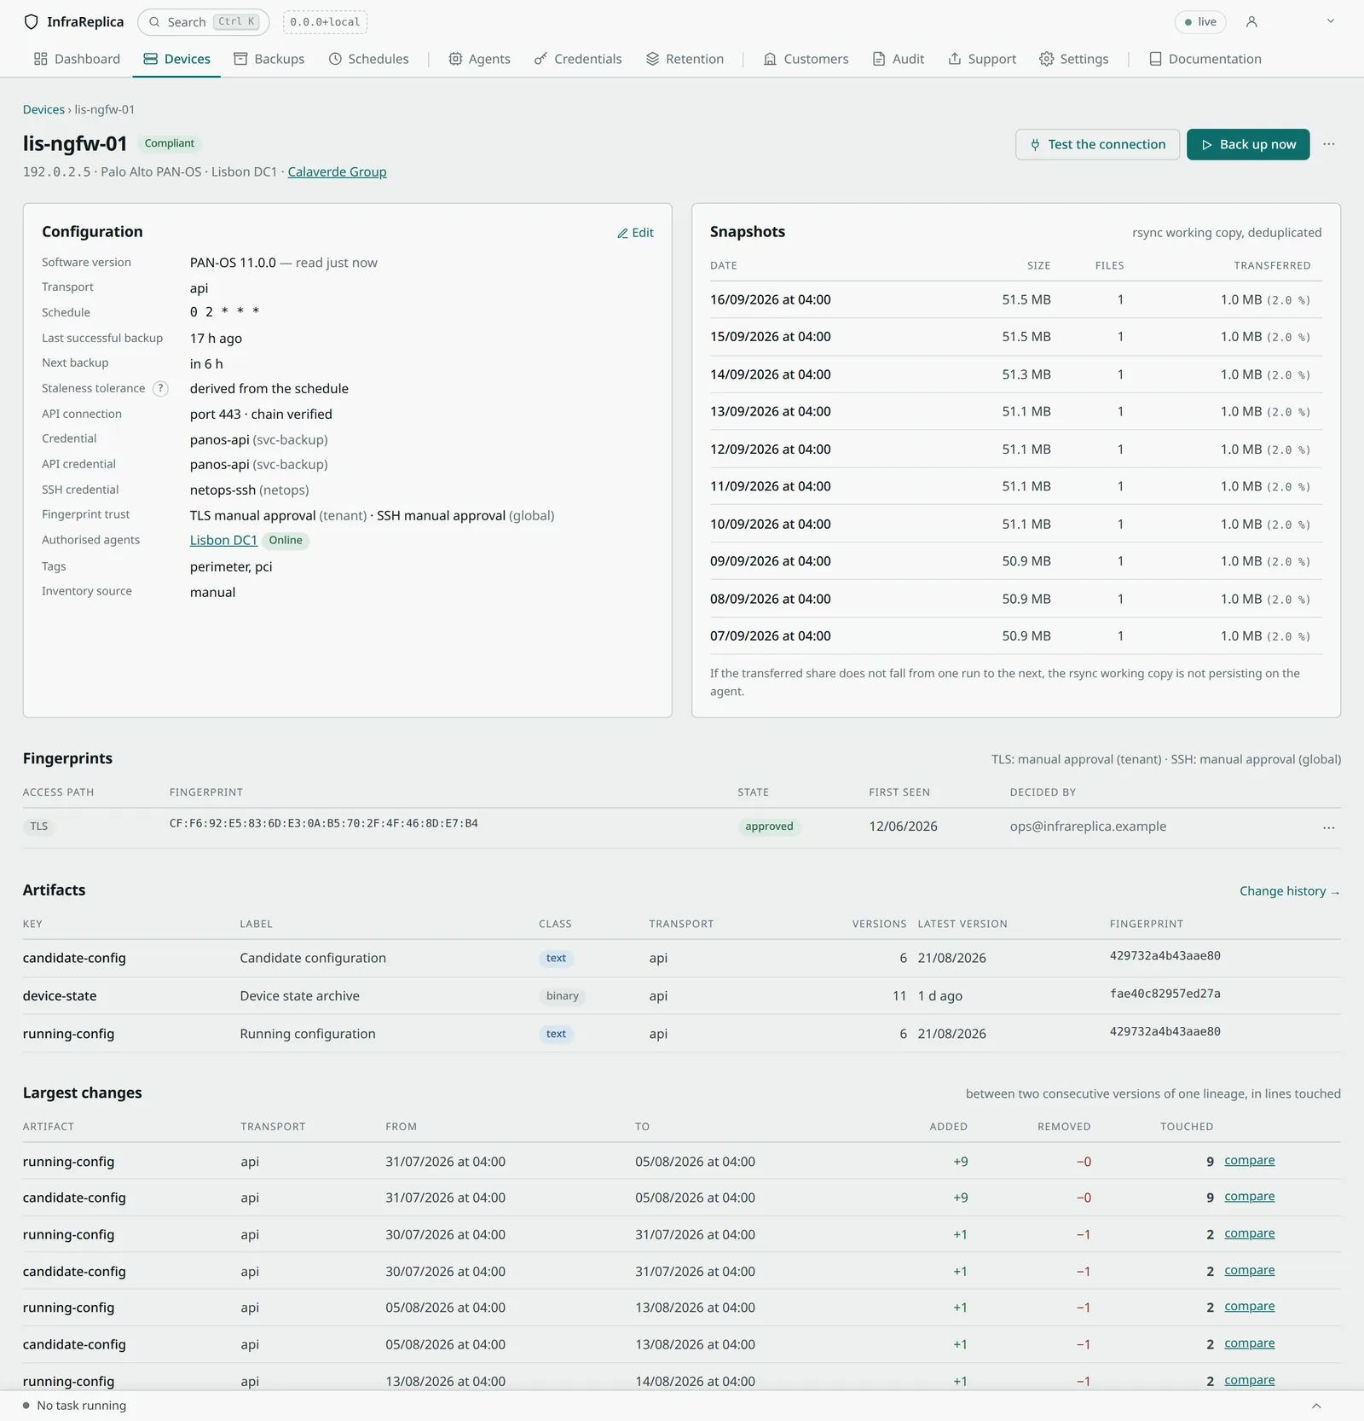The width and height of the screenshot is (1364, 1421).
Task: Click the Customers building icon
Action: [x=770, y=59]
